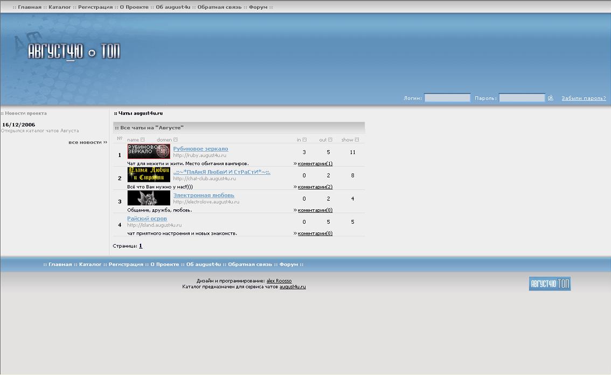Click the Август4ю Топ footer badge
Image resolution: width=611 pixels, height=375 pixels.
[550, 284]
